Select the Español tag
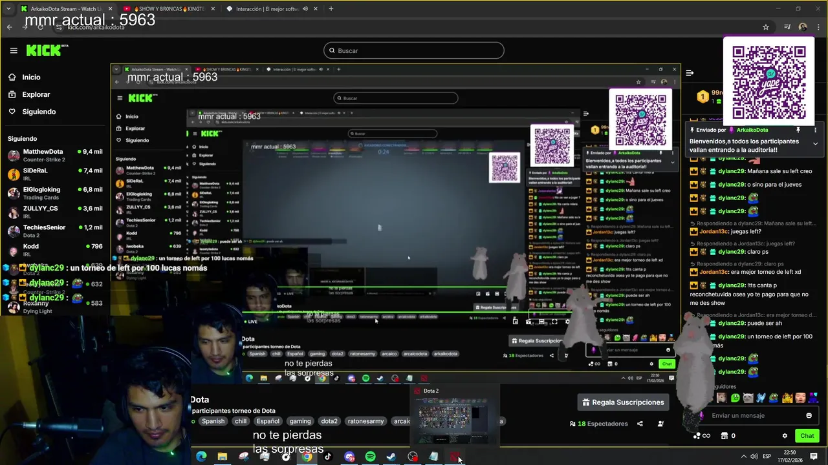Image resolution: width=828 pixels, height=465 pixels. [x=268, y=421]
